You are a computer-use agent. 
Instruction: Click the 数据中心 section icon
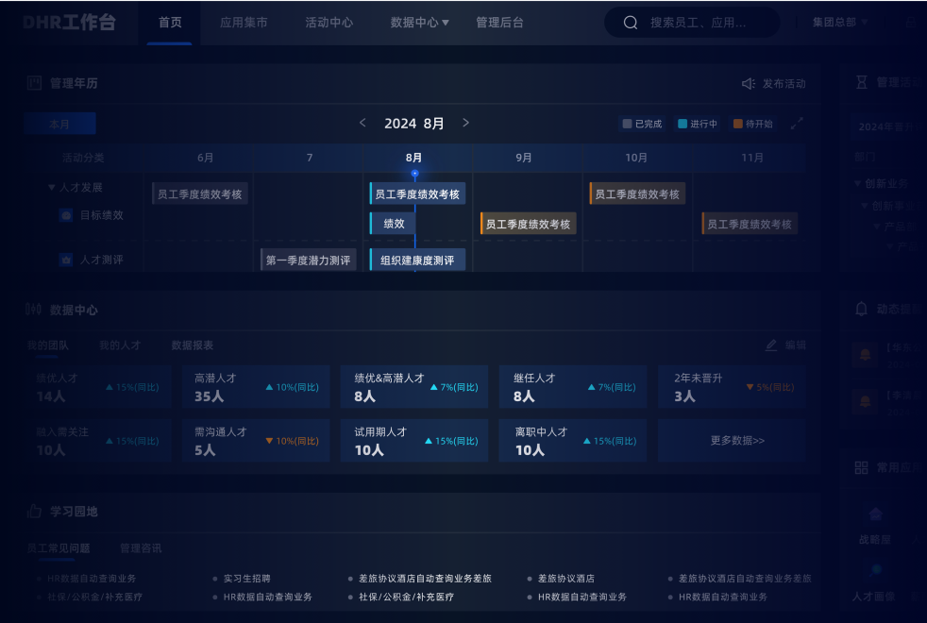tap(34, 310)
